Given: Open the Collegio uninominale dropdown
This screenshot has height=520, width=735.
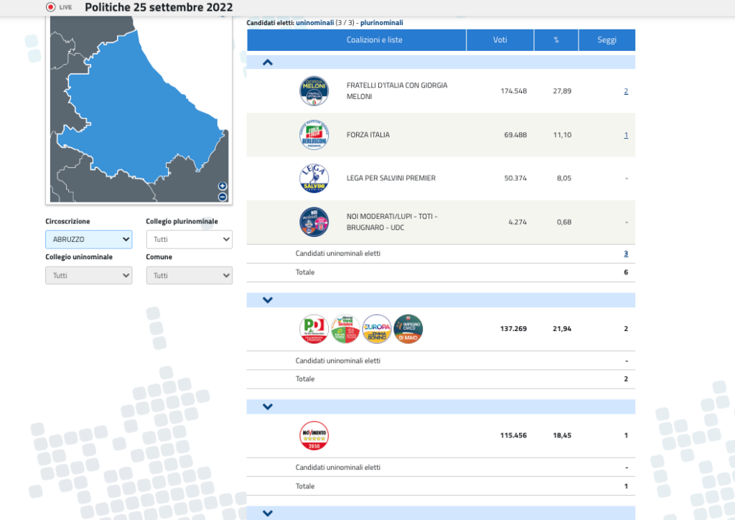Looking at the screenshot, I should tap(88, 275).
